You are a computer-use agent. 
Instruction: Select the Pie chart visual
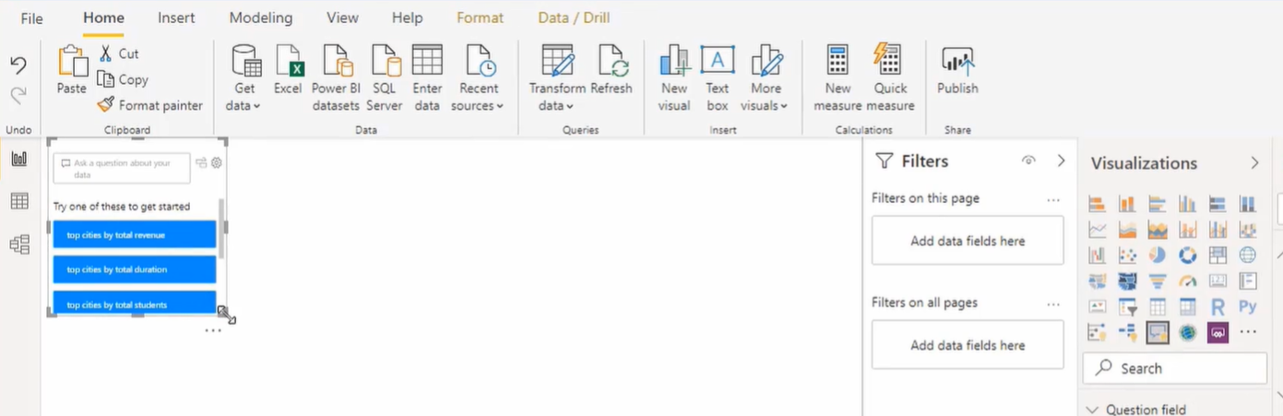coord(1158,256)
